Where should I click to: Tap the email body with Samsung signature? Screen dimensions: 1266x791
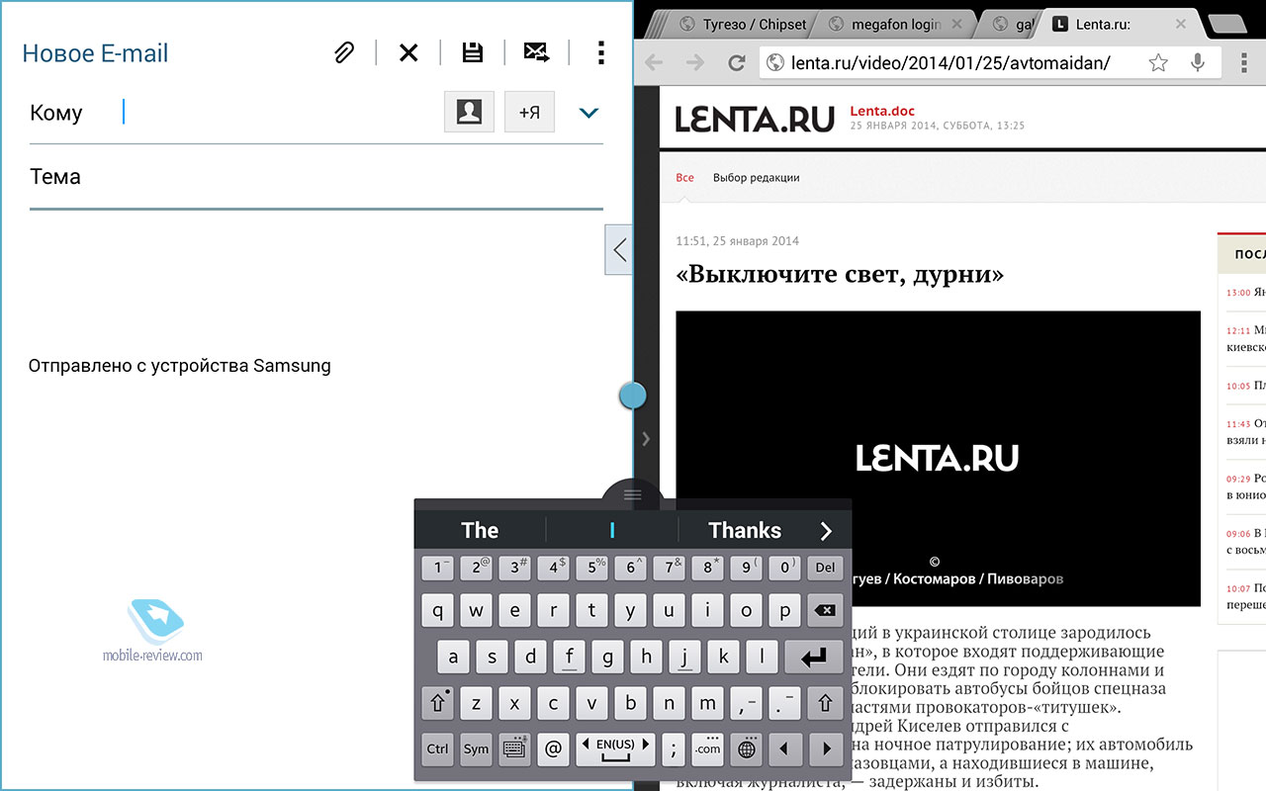click(x=180, y=366)
